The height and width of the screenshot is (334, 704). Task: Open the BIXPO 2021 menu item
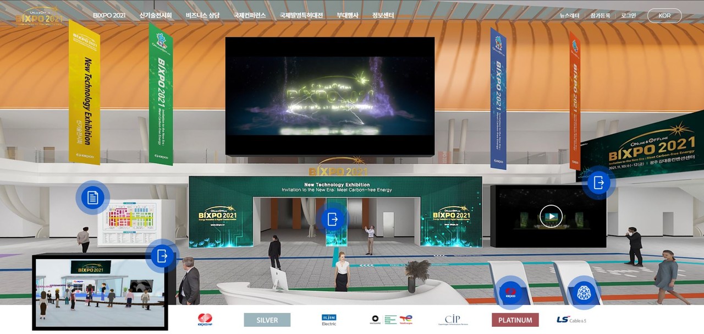pyautogui.click(x=109, y=15)
